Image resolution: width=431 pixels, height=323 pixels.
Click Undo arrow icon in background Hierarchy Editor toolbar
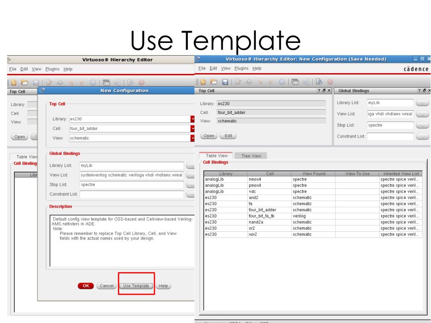(71, 83)
